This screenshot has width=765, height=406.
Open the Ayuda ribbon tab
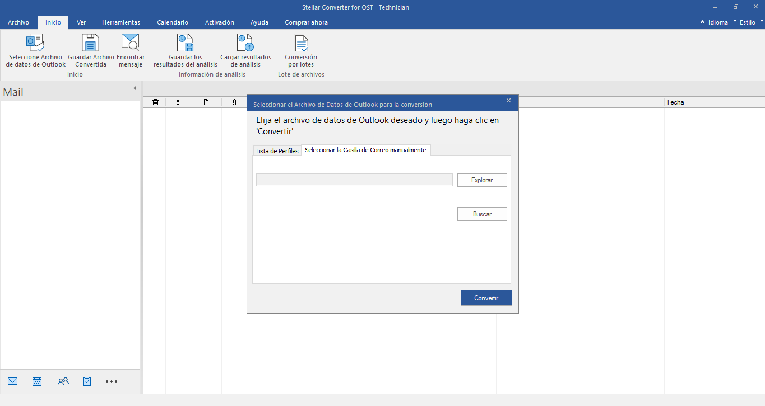tap(259, 22)
